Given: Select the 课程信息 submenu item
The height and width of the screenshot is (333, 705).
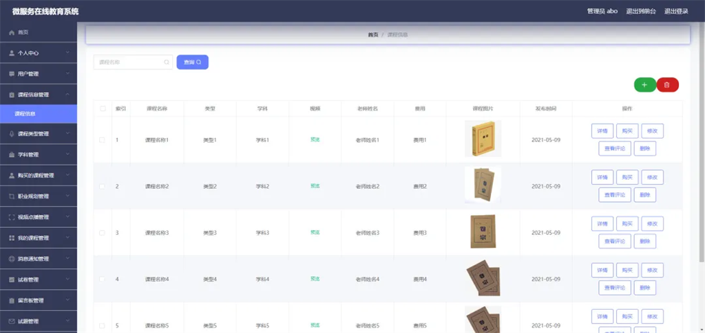Looking at the screenshot, I should click(x=25, y=114).
